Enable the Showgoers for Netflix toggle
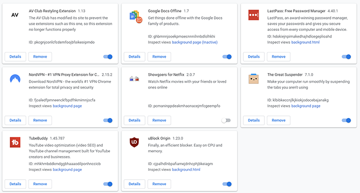This screenshot has width=360, height=193. [x=226, y=120]
